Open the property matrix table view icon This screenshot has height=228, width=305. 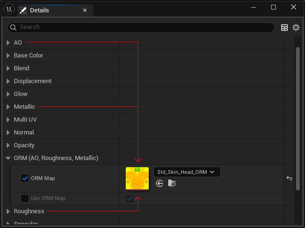click(x=285, y=28)
